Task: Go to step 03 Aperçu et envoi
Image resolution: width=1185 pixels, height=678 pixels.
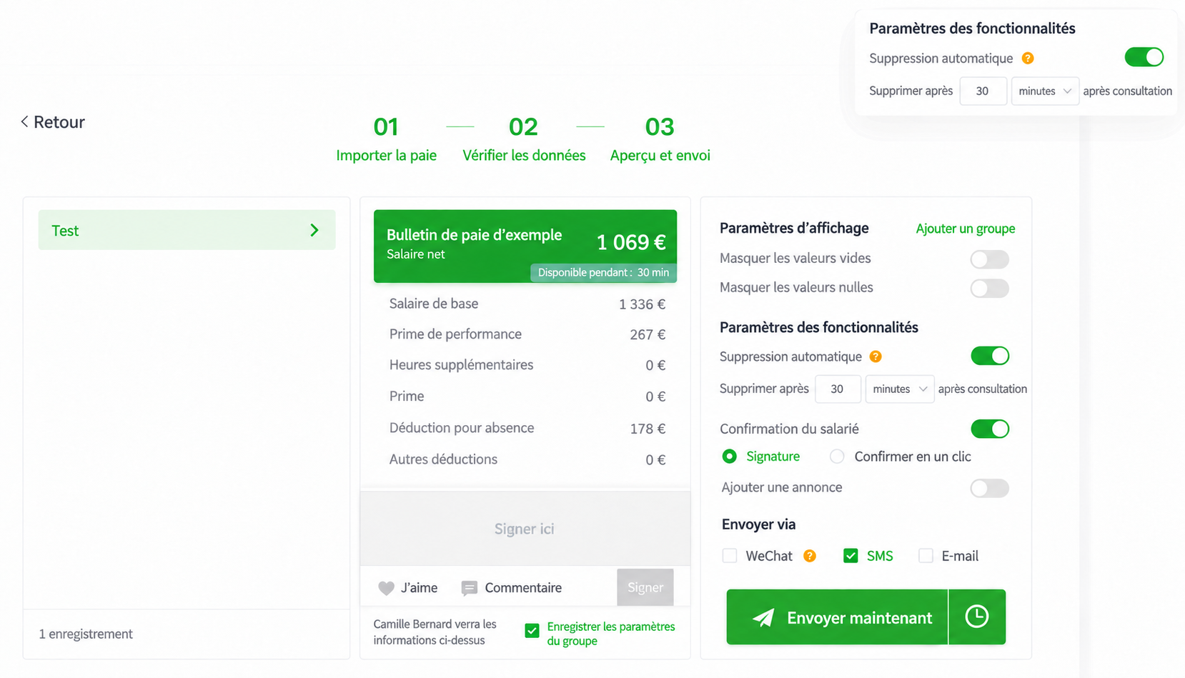Action: 660,139
